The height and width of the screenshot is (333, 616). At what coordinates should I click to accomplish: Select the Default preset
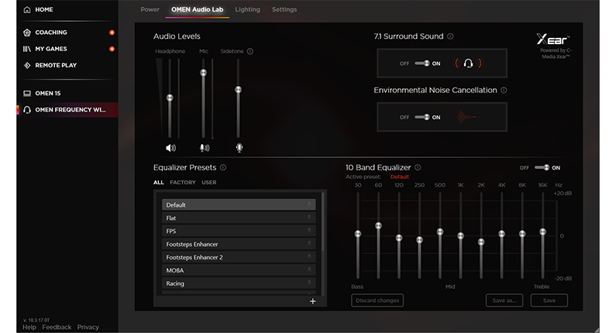pos(239,204)
